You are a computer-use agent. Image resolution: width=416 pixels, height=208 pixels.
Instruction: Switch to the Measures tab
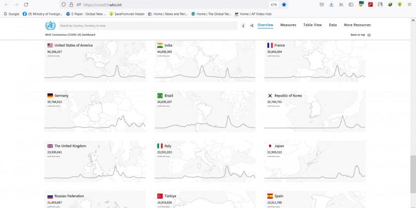click(x=288, y=25)
